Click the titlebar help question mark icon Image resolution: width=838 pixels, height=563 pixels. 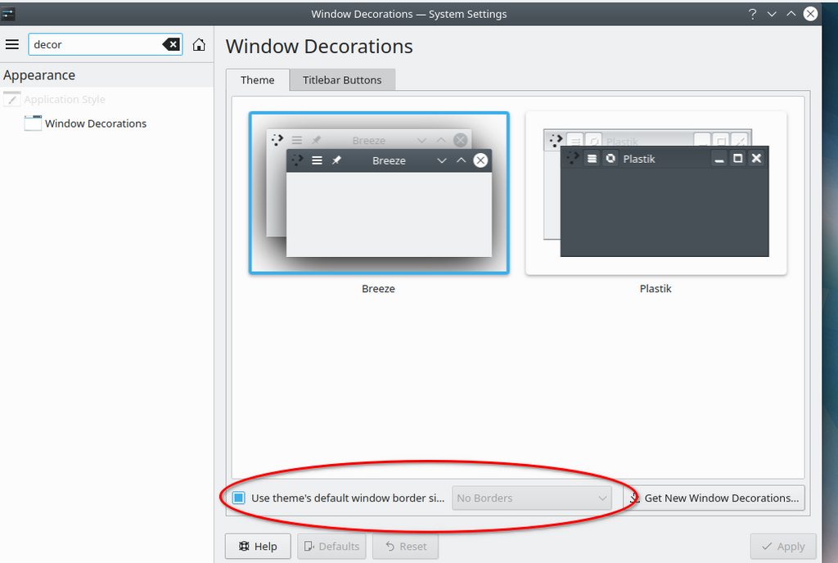pyautogui.click(x=752, y=14)
